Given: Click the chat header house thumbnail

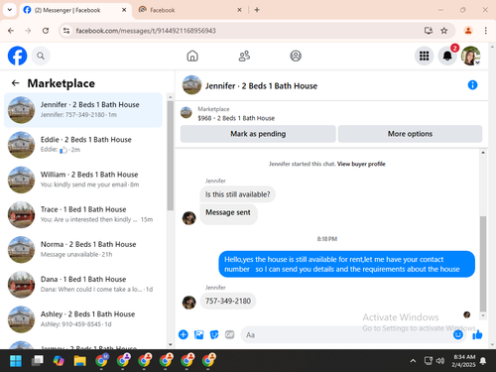Looking at the screenshot, I should pos(191,85).
